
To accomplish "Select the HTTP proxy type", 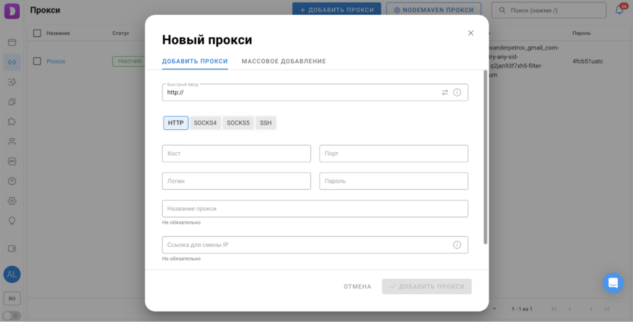I will tap(176, 123).
